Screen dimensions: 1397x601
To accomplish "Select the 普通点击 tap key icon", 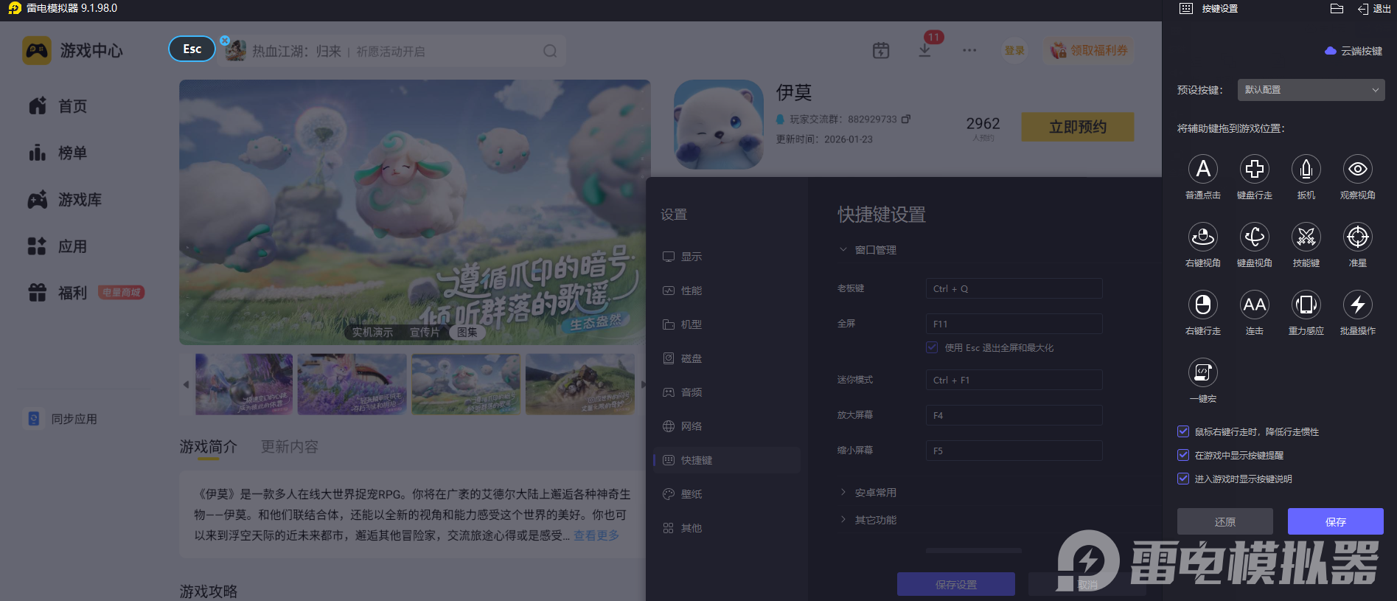I will pyautogui.click(x=1203, y=169).
